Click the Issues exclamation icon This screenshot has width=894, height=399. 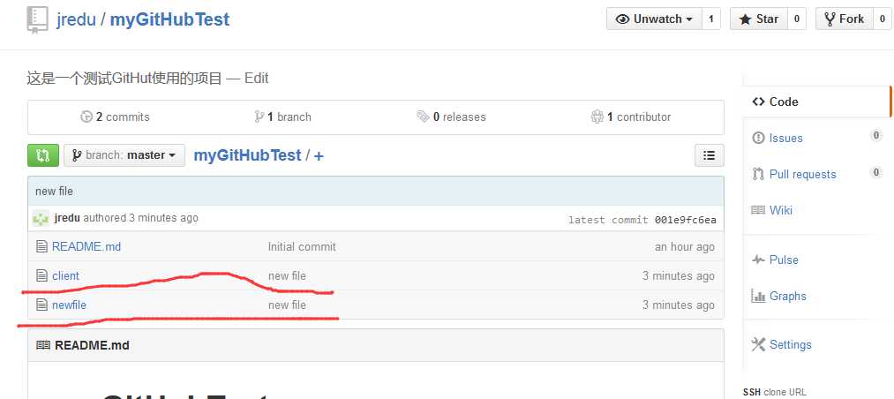click(758, 138)
